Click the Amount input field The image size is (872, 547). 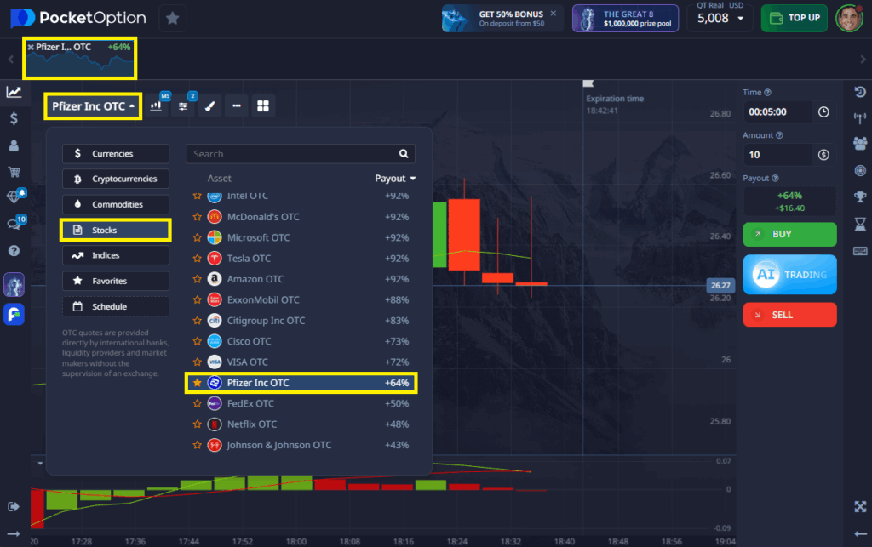coord(777,155)
